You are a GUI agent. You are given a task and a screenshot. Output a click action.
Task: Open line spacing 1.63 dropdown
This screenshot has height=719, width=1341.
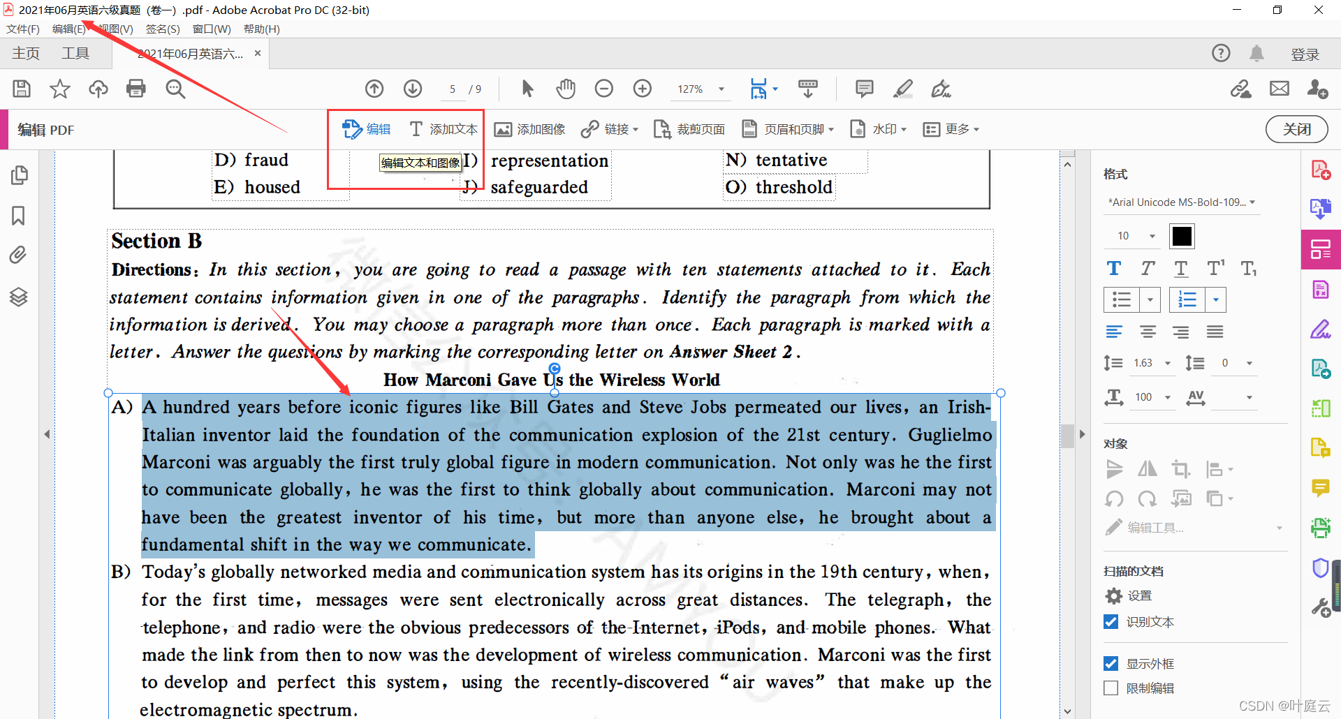click(1167, 363)
